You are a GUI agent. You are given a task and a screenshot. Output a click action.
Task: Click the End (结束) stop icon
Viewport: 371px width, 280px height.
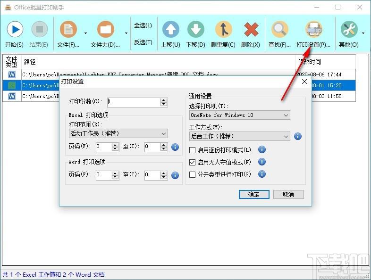pyautogui.click(x=40, y=29)
